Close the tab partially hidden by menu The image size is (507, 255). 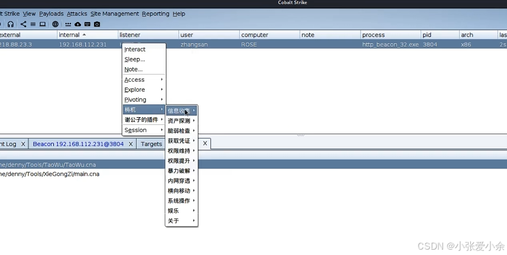point(205,143)
